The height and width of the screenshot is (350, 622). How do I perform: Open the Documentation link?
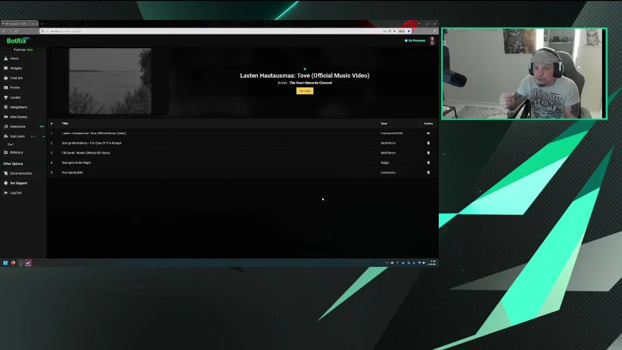pos(21,173)
